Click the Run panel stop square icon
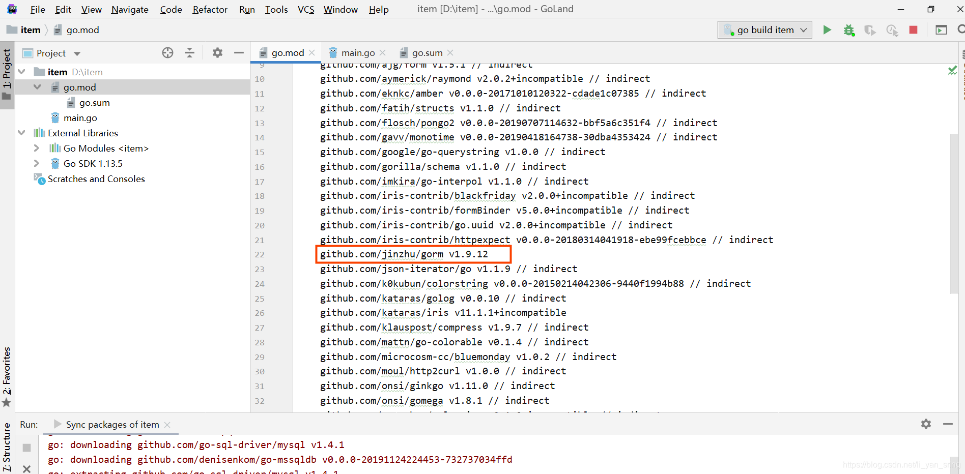Screen dimensions: 965x474 pyautogui.click(x=27, y=448)
